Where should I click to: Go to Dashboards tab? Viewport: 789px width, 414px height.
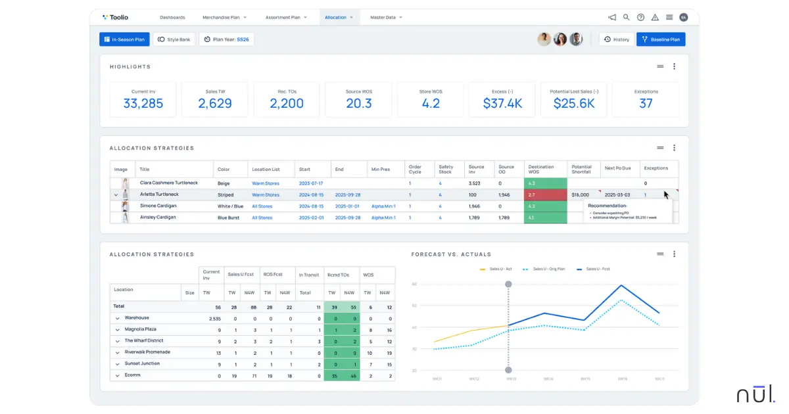(x=172, y=18)
